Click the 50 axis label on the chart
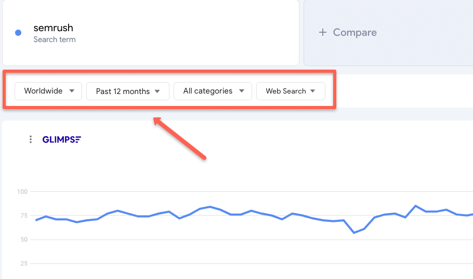This screenshot has width=473, height=279. [24, 240]
